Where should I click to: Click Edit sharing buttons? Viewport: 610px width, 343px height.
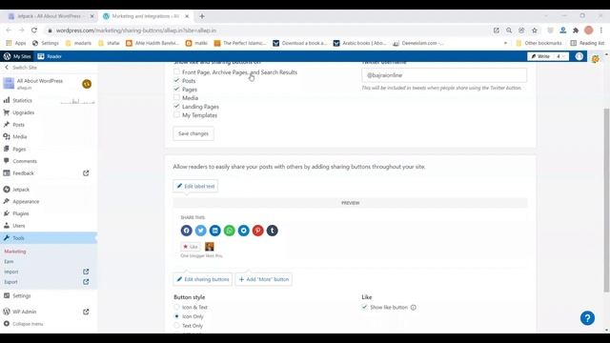point(203,279)
